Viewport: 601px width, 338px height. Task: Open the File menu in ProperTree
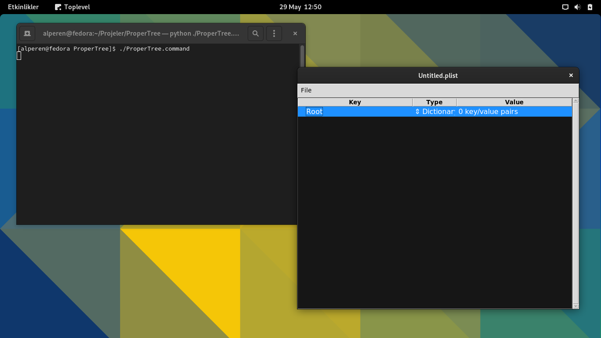pos(306,90)
